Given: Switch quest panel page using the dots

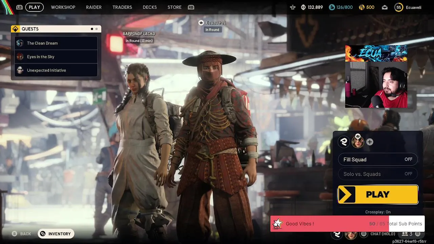Looking at the screenshot, I should coord(94,29).
